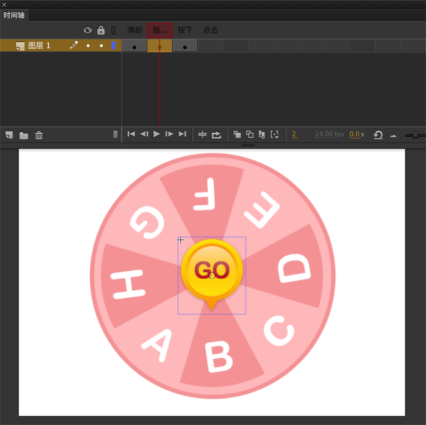Delete layer using trash icon
The image size is (426, 425).
pos(39,135)
